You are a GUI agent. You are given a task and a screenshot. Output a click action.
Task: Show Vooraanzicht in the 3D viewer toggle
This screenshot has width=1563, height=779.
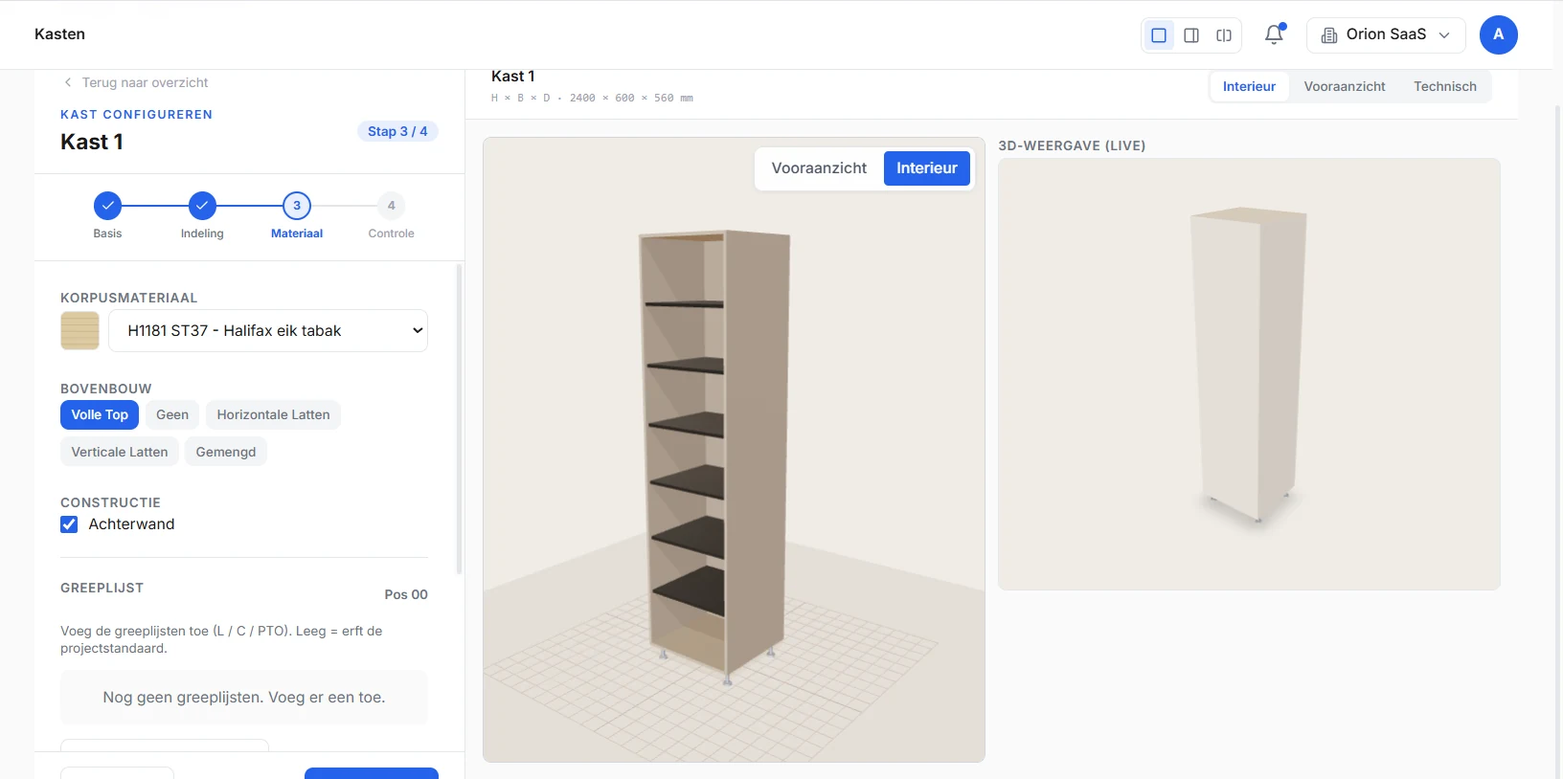point(819,168)
